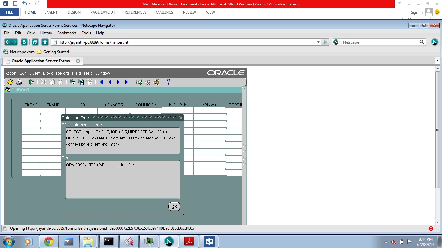Click the Exit form door icon
The width and height of the screenshot is (442, 248).
point(31,82)
